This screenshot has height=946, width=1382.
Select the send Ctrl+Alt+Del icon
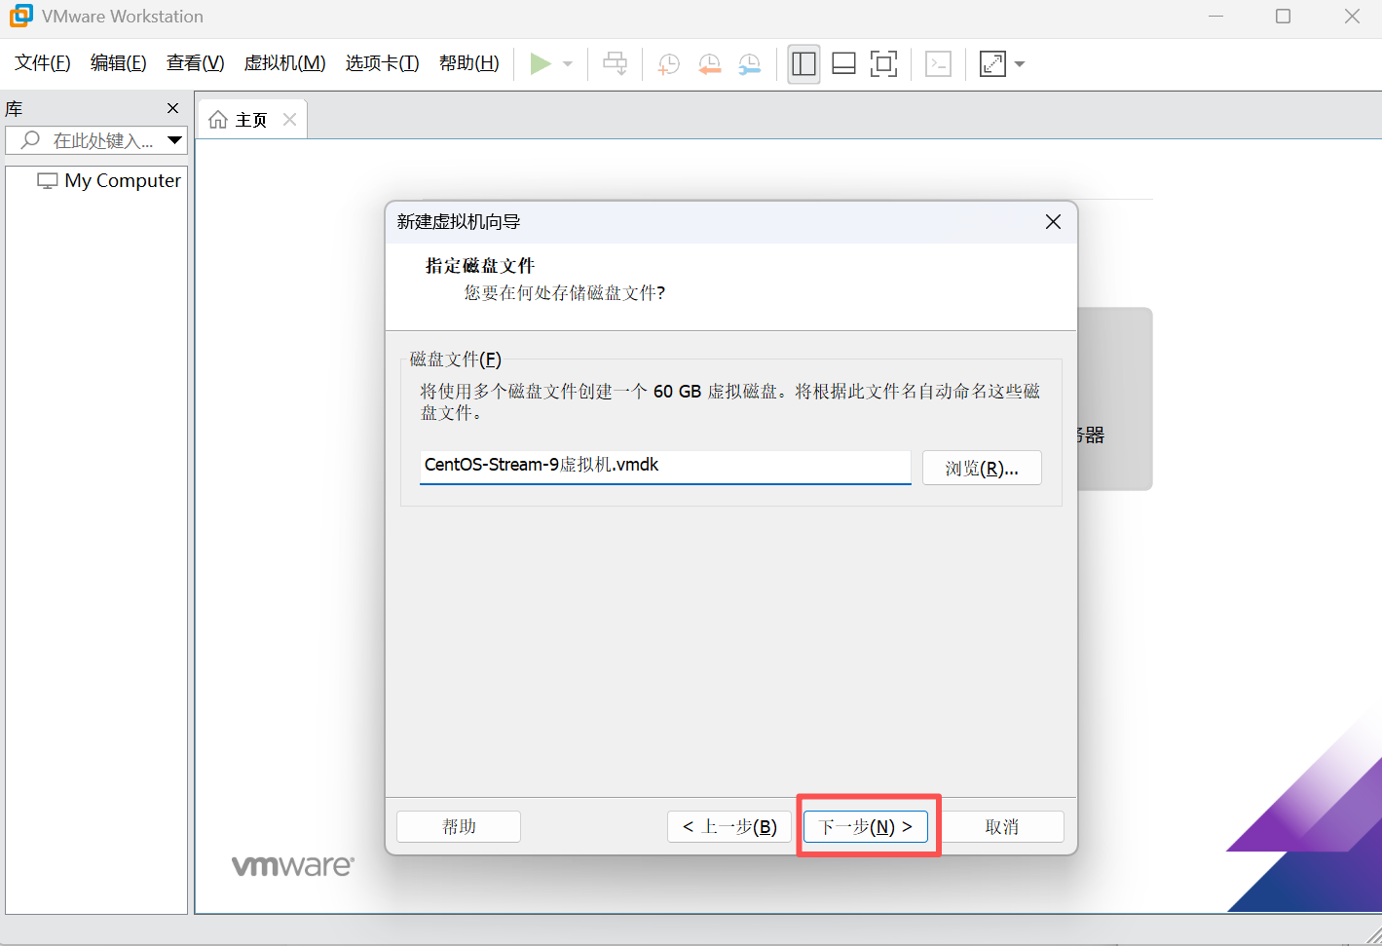[x=615, y=63]
